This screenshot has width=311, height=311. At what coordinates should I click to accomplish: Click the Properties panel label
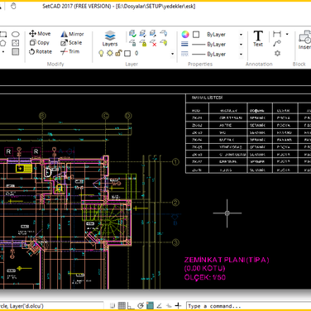[200, 64]
